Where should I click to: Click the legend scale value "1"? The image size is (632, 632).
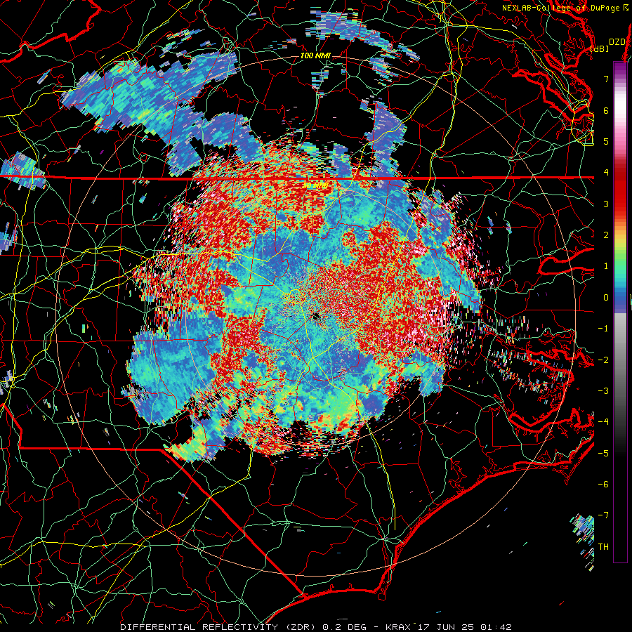point(606,266)
